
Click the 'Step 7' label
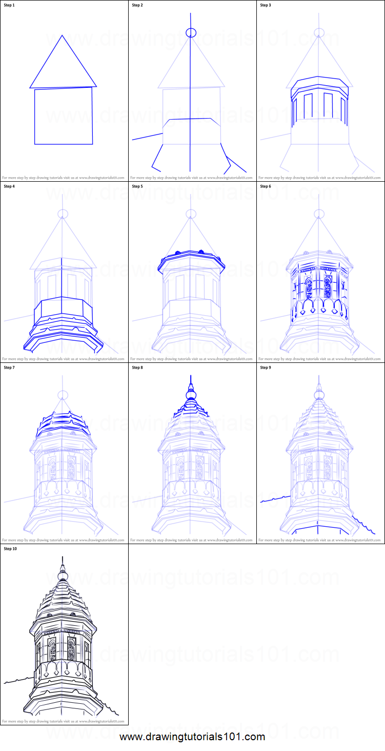click(x=10, y=368)
